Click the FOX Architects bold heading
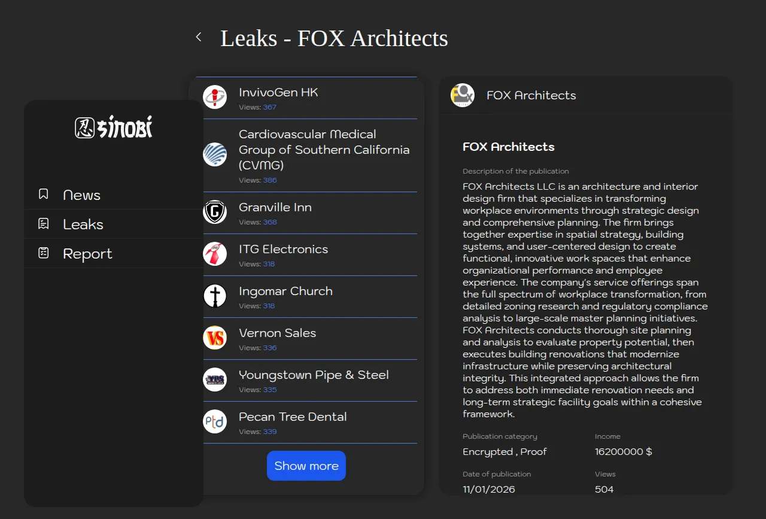This screenshot has width=766, height=519. tap(508, 147)
